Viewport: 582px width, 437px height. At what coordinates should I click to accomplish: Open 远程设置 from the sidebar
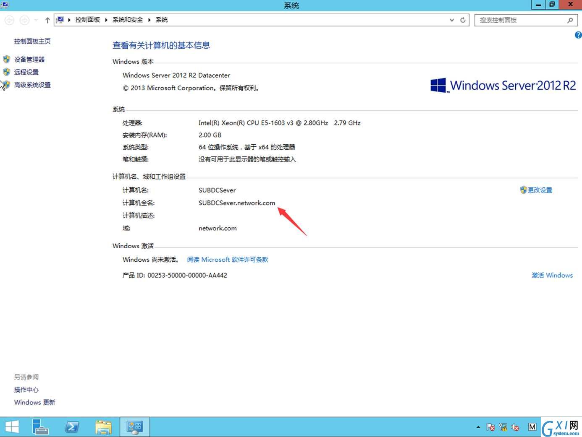click(x=26, y=72)
